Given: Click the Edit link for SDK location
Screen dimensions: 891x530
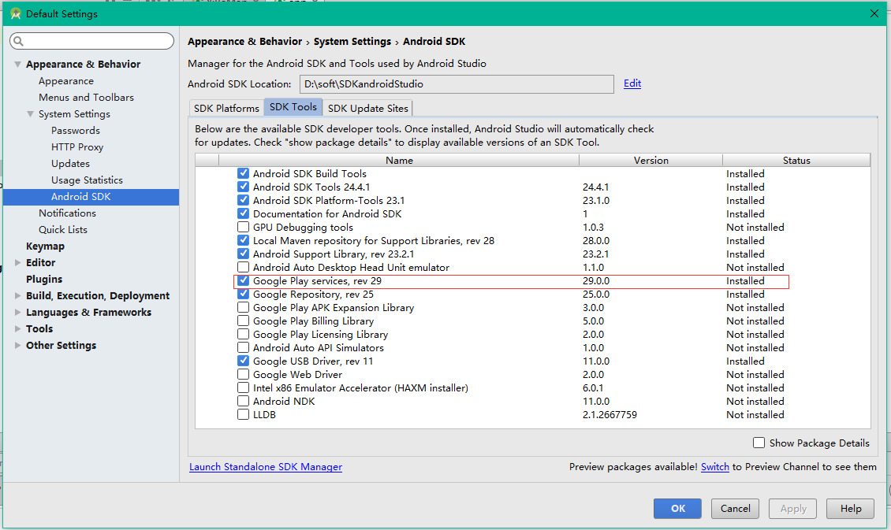Looking at the screenshot, I should (x=632, y=83).
